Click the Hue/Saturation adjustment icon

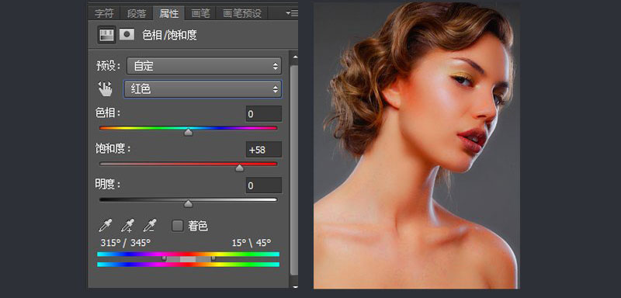coord(106,35)
